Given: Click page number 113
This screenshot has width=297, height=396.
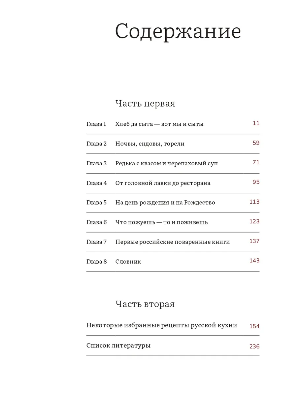Looking at the screenshot, I should (x=254, y=202).
